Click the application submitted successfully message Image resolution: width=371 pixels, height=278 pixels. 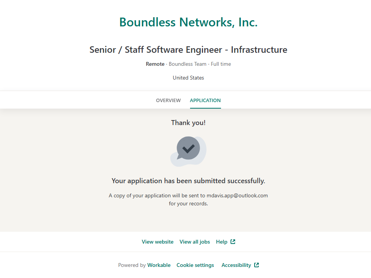pyautogui.click(x=189, y=181)
